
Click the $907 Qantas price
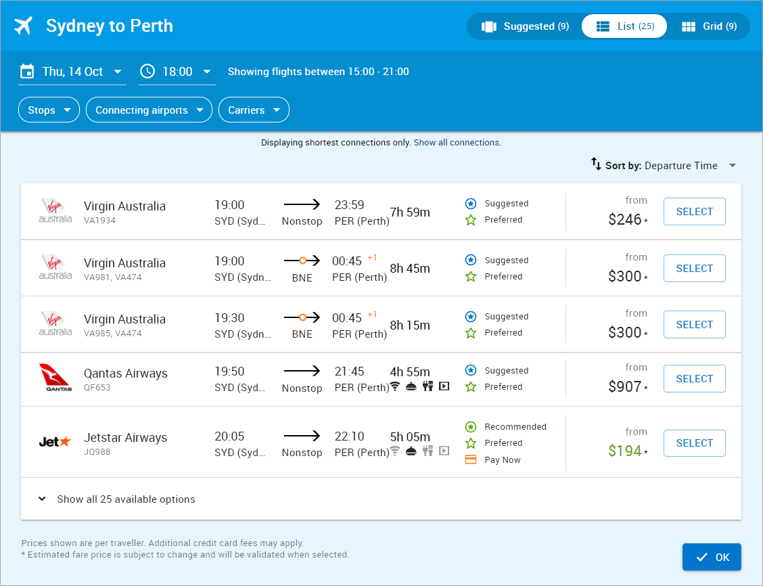[x=625, y=386]
